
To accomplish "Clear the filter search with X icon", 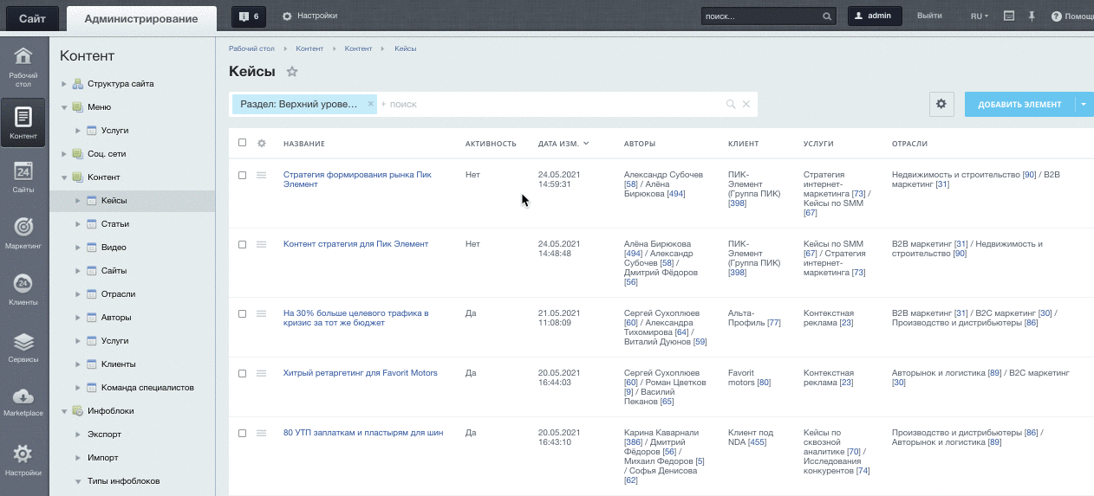I will click(746, 104).
